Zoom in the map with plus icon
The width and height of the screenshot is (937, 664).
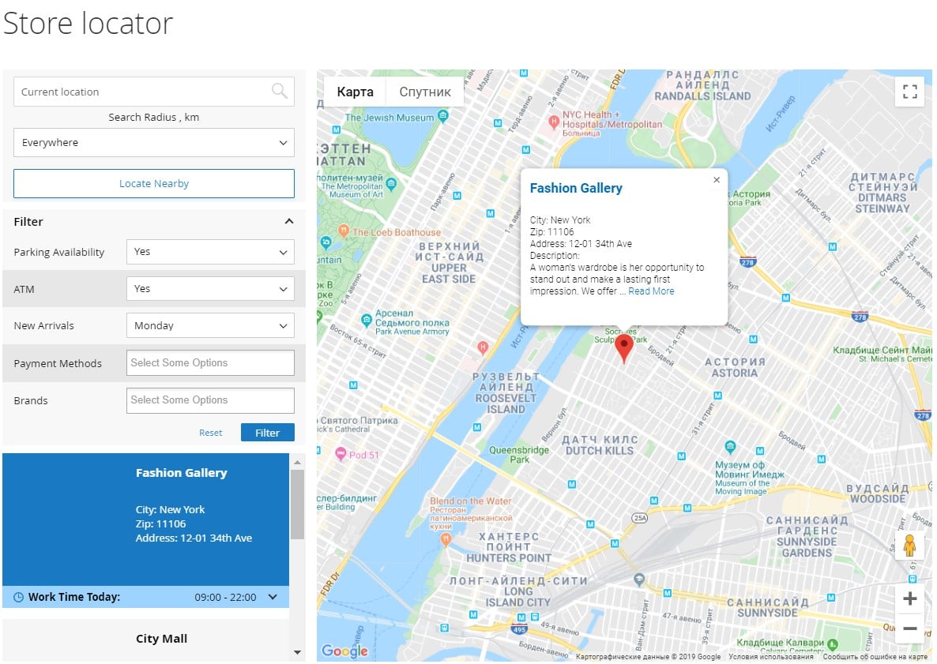(909, 598)
